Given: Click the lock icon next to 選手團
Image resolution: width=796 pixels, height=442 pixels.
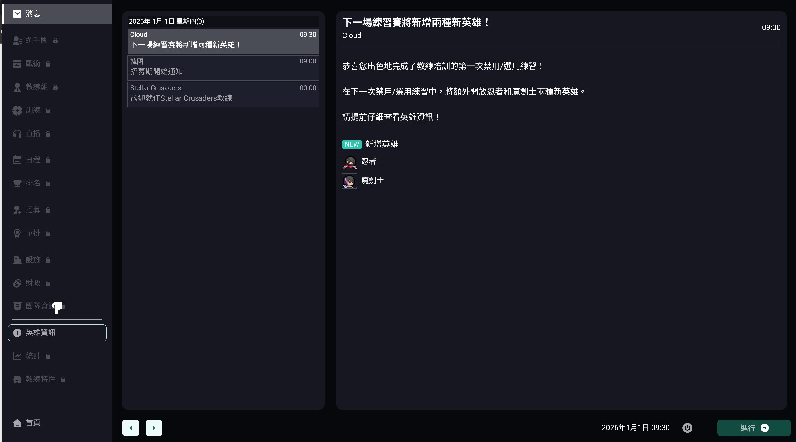Looking at the screenshot, I should coord(55,41).
